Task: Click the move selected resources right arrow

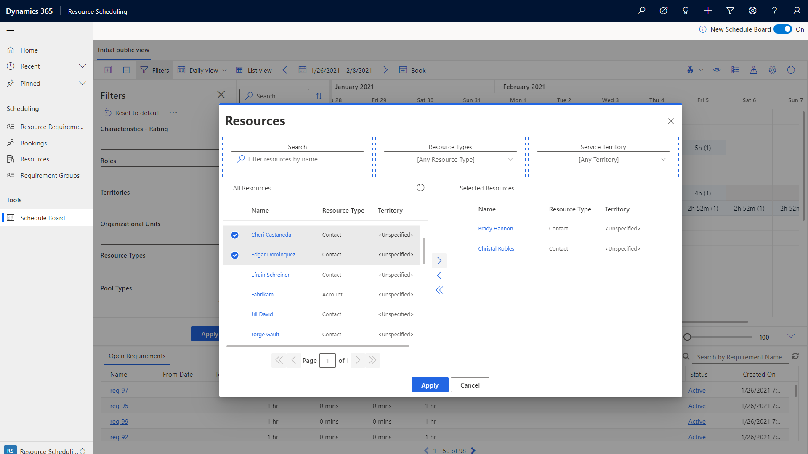Action: 439,261
